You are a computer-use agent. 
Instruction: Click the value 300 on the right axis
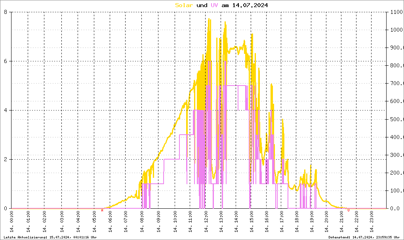396,155
